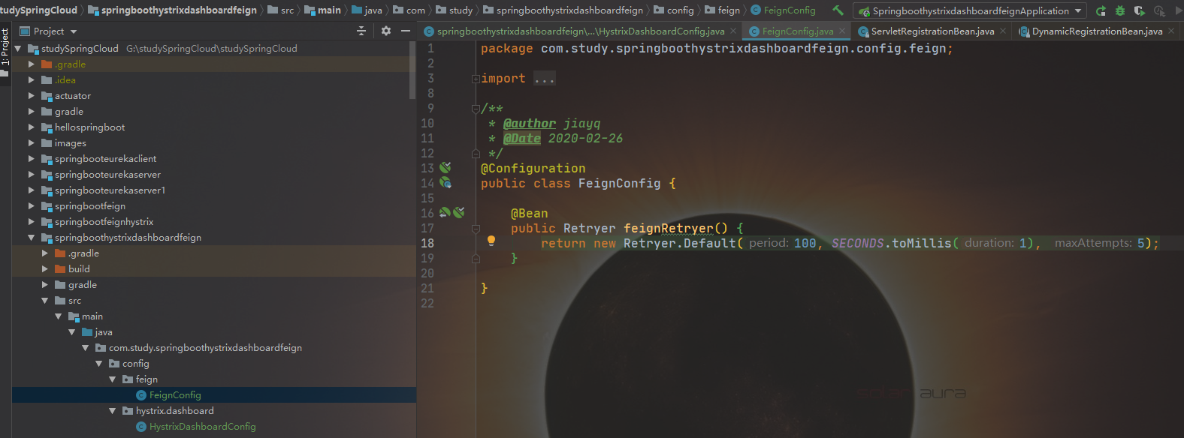1184x438 pixels.
Task: Click the bean navigation gutter icon on line 16
Action: click(445, 213)
